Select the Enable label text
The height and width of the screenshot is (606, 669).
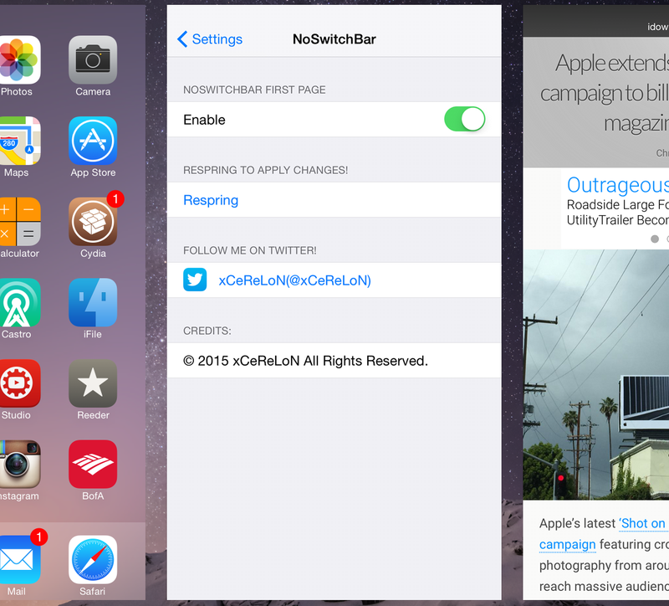204,120
